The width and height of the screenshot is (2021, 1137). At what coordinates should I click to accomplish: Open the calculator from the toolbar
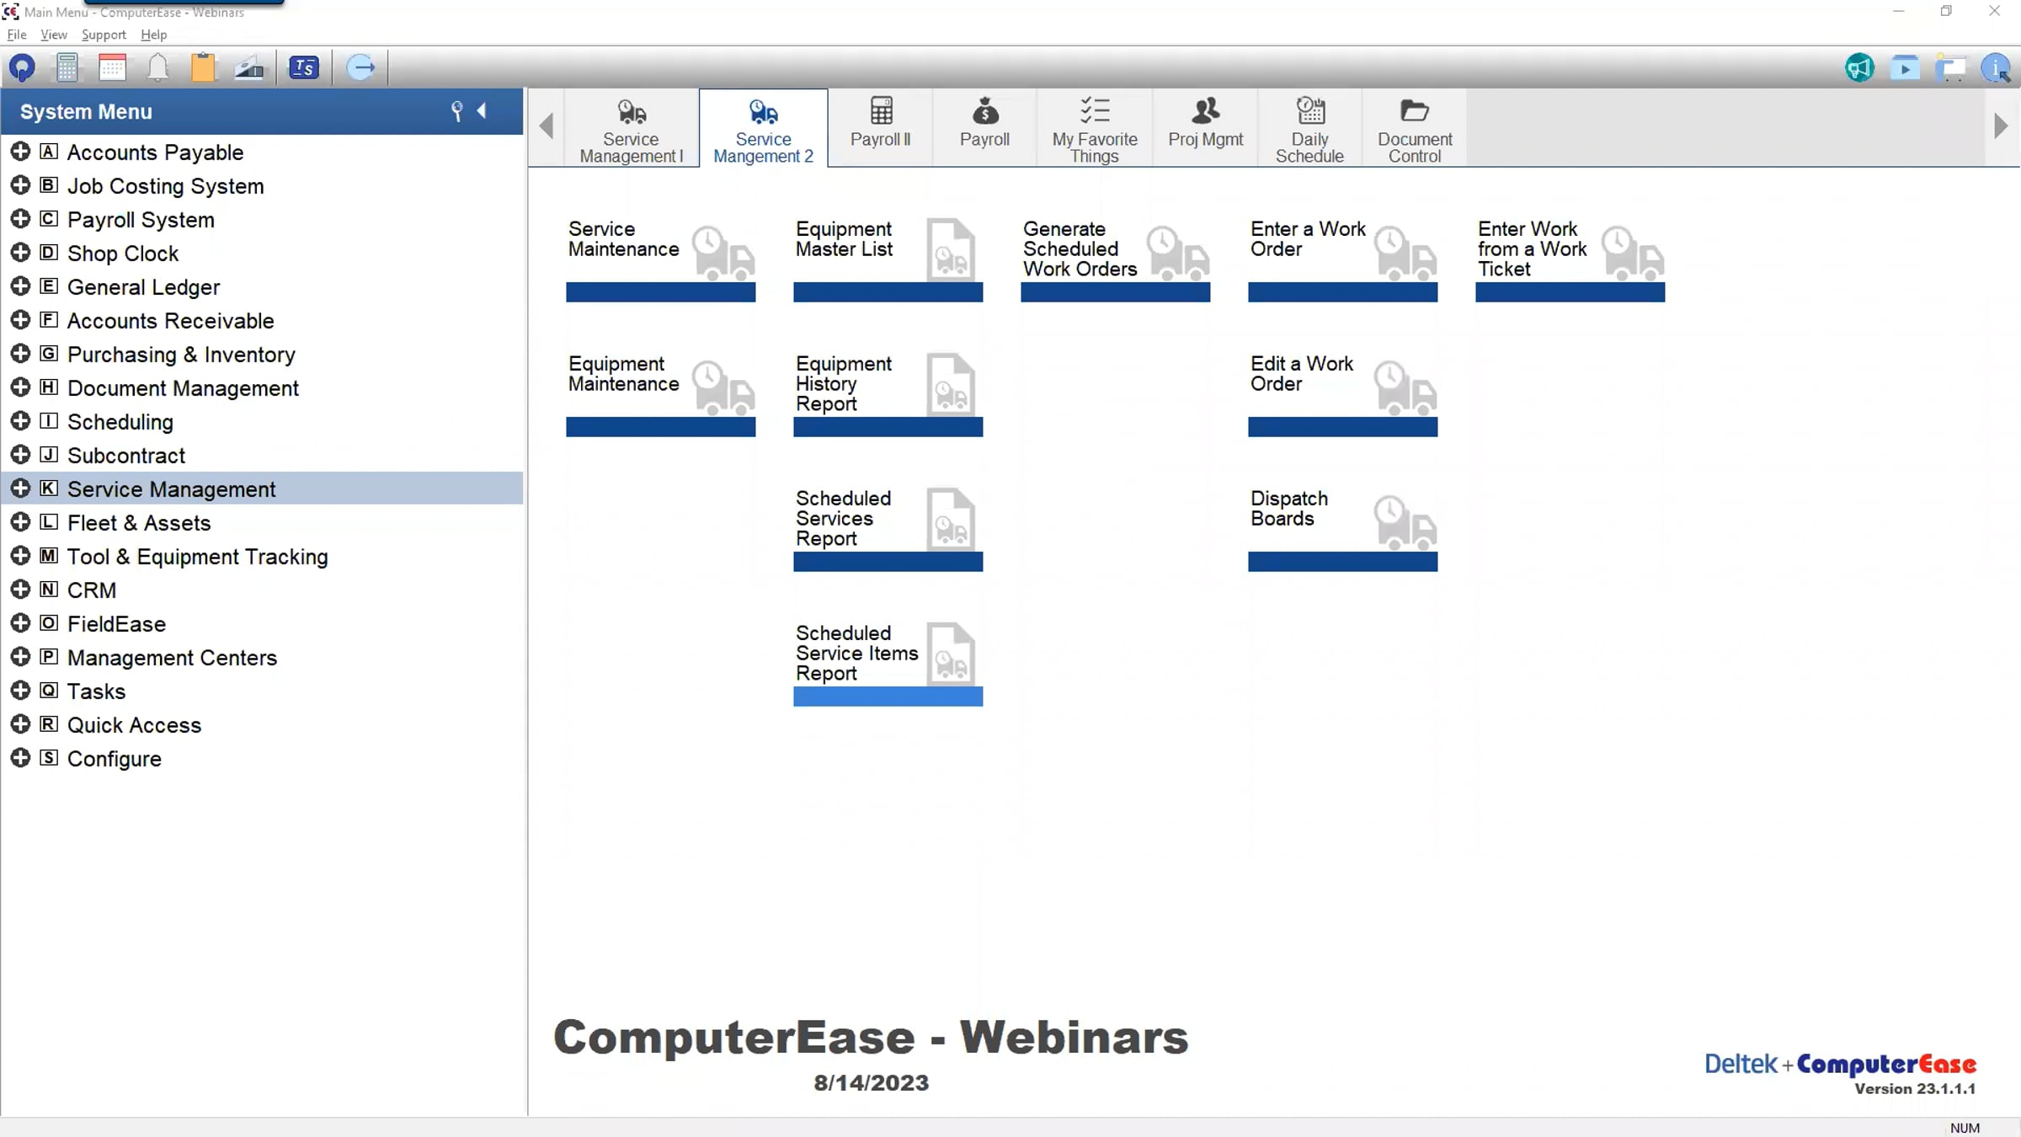tap(67, 67)
